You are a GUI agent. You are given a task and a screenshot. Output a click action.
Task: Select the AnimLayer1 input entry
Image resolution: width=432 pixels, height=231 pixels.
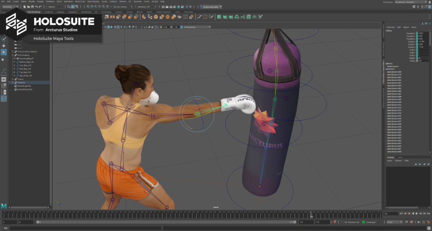point(393,67)
